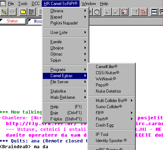Click the http://fly.srk.fer.hr/ link in chat
This screenshot has width=163, height=150.
[x=41, y=124]
